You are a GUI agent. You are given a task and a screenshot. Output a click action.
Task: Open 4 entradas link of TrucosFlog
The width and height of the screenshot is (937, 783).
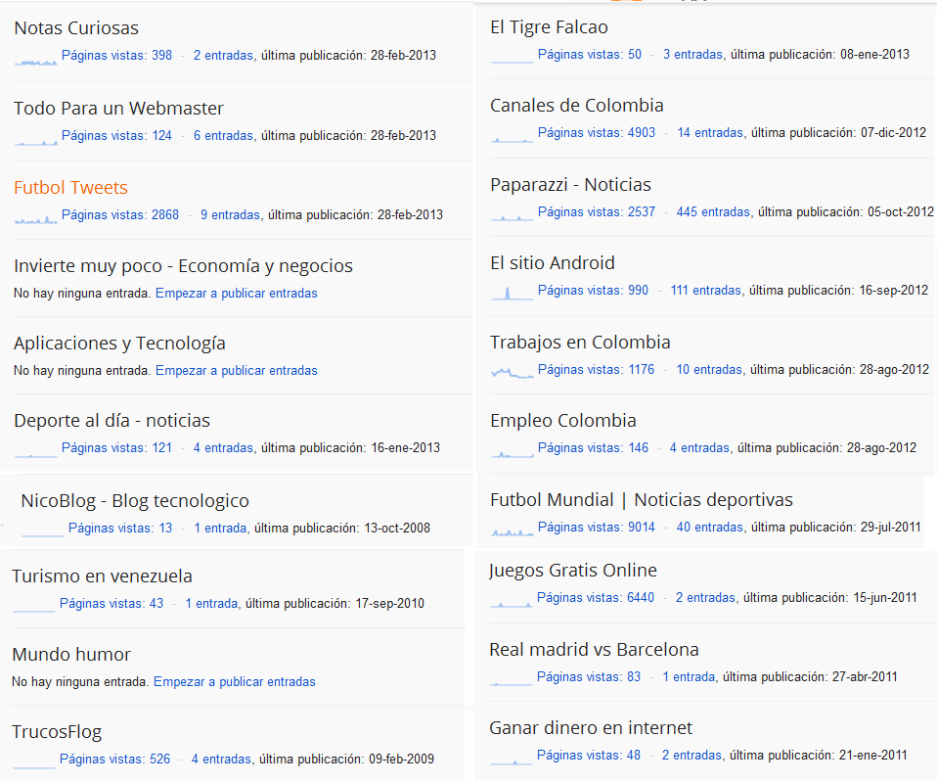pos(221,760)
